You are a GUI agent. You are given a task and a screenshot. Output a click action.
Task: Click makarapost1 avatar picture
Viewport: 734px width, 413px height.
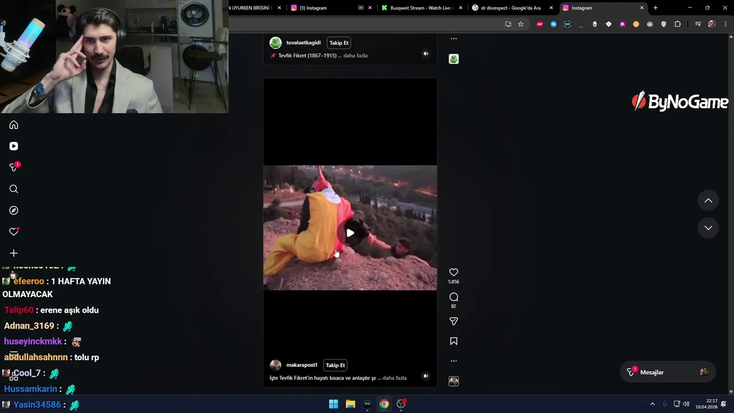click(x=276, y=365)
